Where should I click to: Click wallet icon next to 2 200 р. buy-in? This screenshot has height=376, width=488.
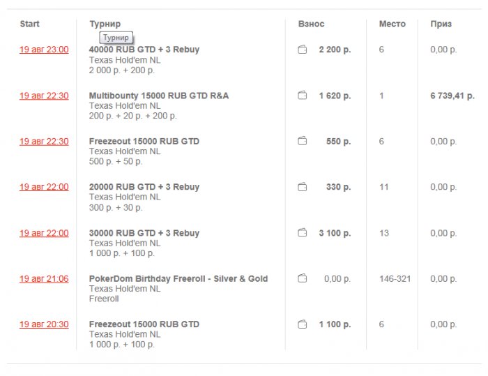[x=303, y=50]
